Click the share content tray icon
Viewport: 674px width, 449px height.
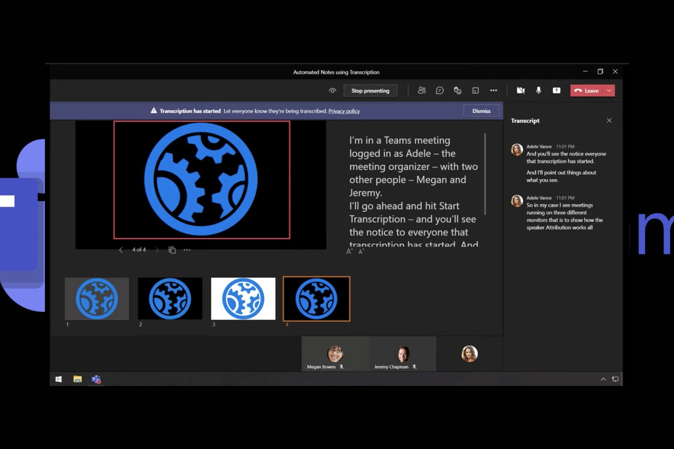556,91
